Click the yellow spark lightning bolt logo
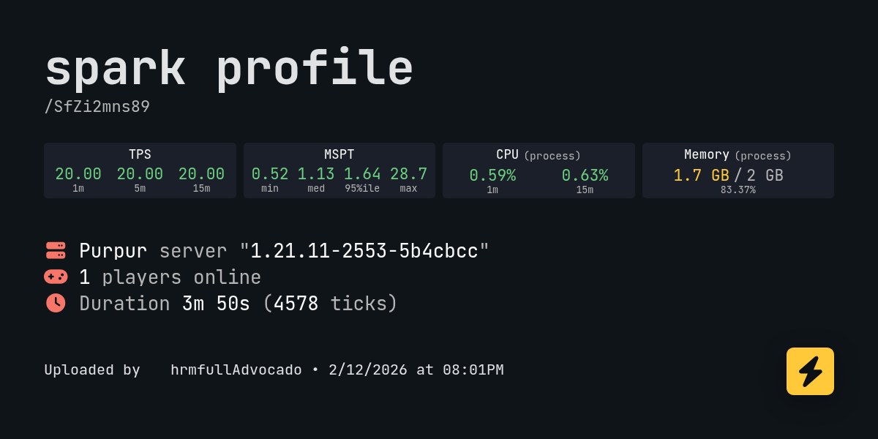This screenshot has width=878, height=439. 810,371
